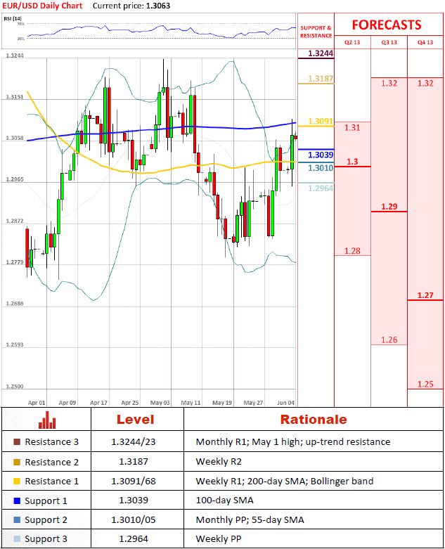This screenshot has width=445, height=549.
Task: Click the 'RSI (14)' indicator label
Action: point(13,18)
